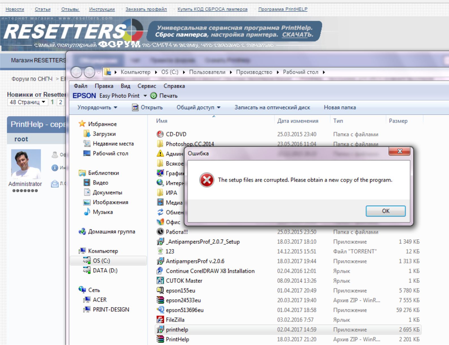Open Недавние места in navigation pane
The height and width of the screenshot is (345, 449).
pyautogui.click(x=113, y=144)
